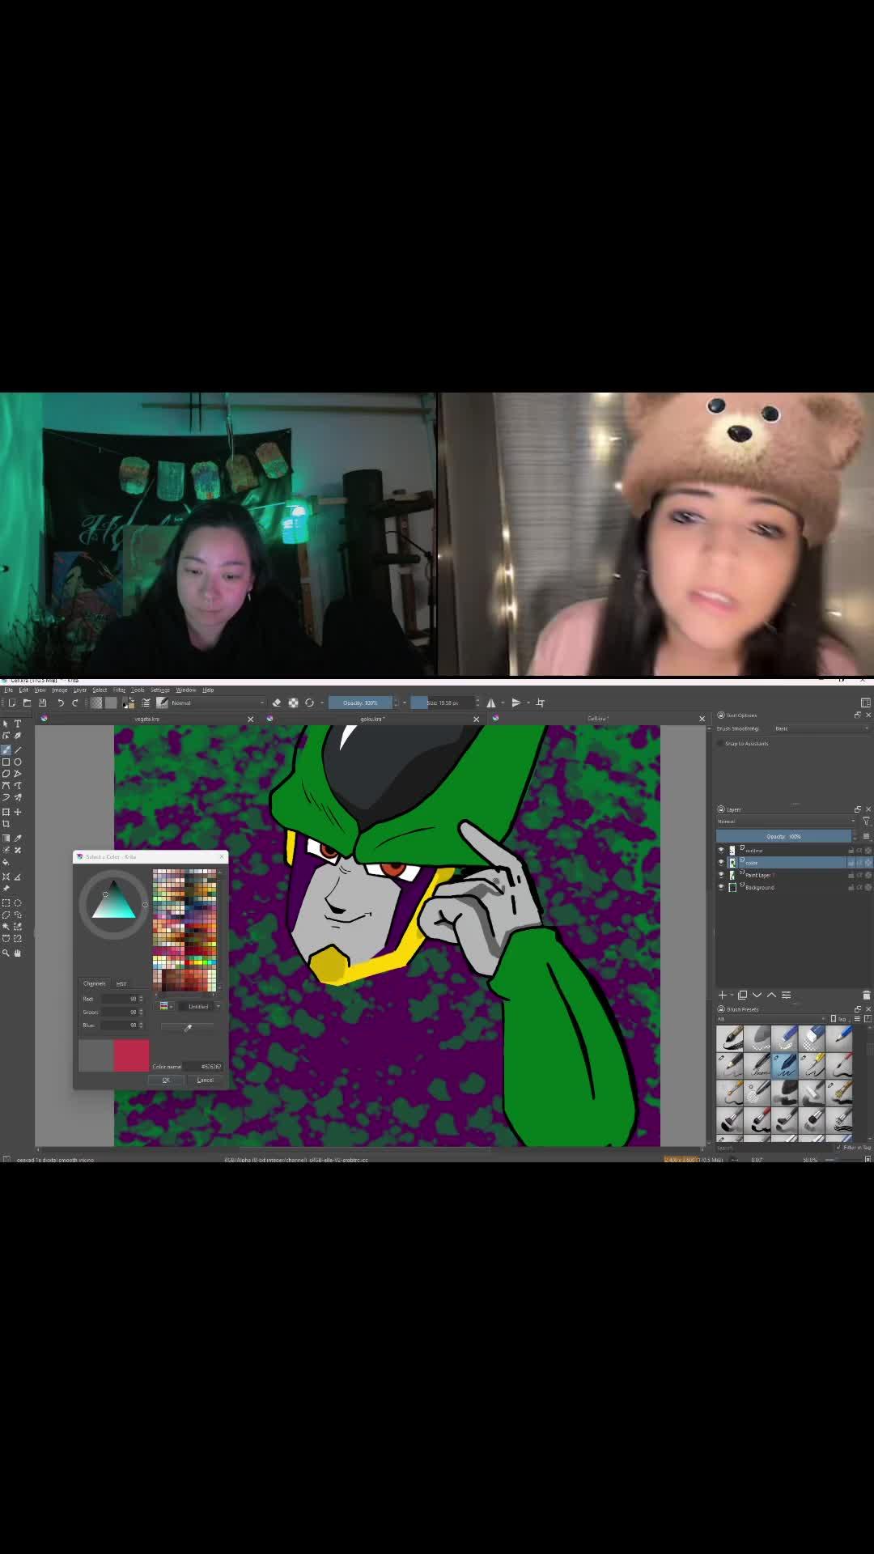
Task: Open the Layer menu
Action: [x=80, y=690]
